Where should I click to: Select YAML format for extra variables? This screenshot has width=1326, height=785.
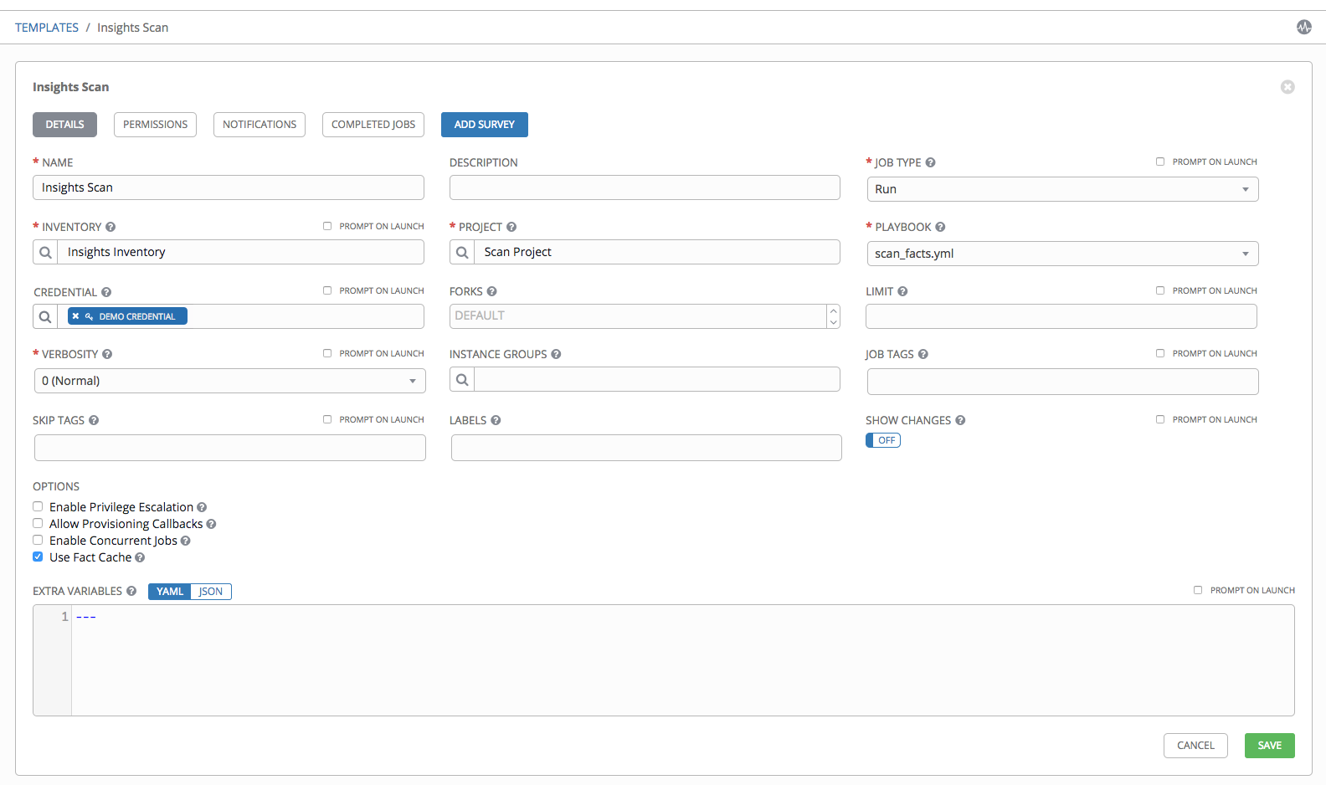tap(170, 592)
